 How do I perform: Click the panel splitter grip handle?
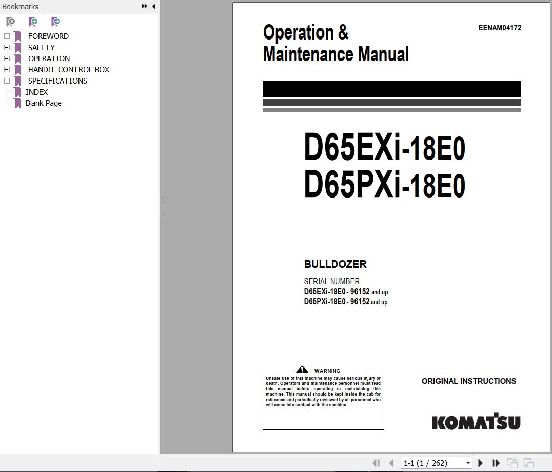point(162,207)
